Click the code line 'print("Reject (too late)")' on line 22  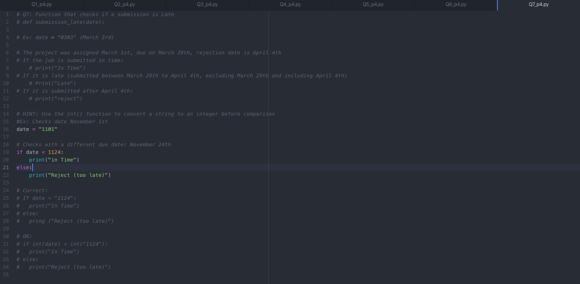click(70, 175)
